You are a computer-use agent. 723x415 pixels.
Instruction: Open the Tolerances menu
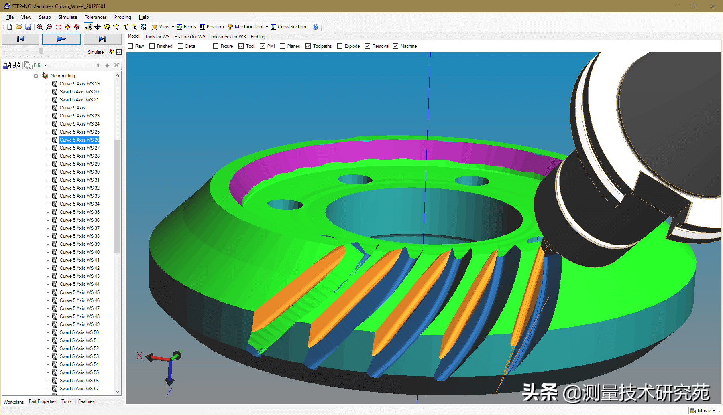click(x=96, y=17)
